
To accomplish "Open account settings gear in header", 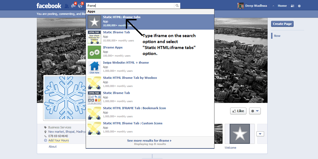I will pyautogui.click(x=299, y=6).
